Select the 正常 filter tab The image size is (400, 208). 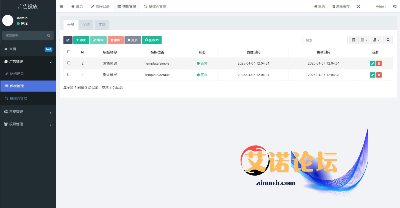coord(102,25)
